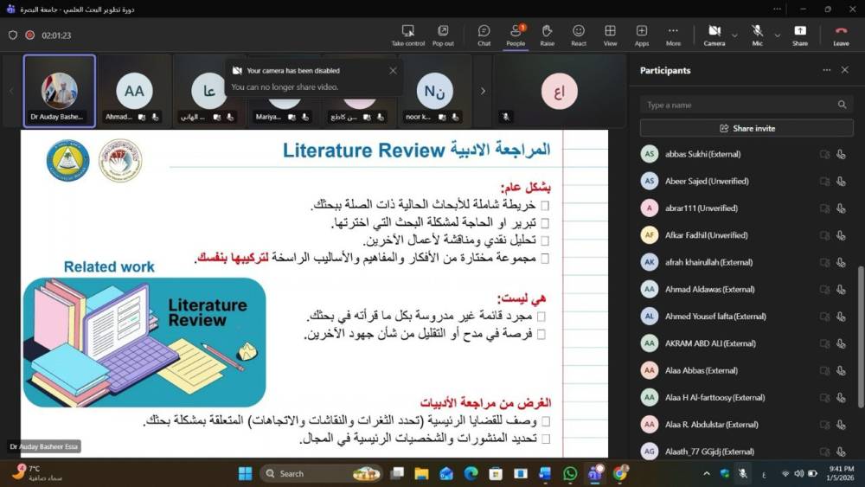This screenshot has height=487, width=865.
Task: Click the Share invite button
Action: pyautogui.click(x=746, y=128)
